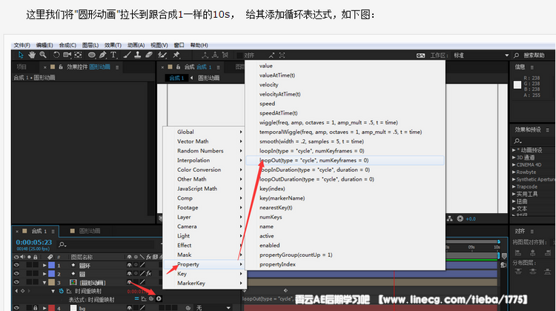Toggle the Enable Expression equals icon

tap(136, 298)
